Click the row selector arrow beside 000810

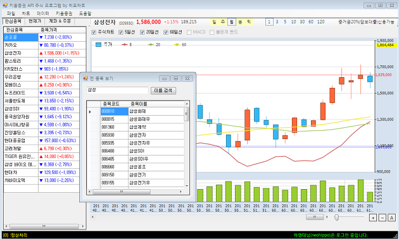coord(90,111)
